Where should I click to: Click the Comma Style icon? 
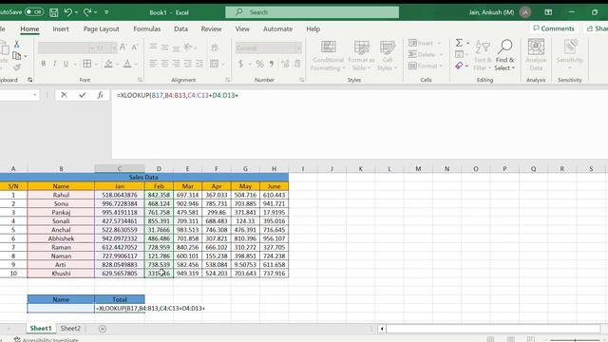pos(272,64)
